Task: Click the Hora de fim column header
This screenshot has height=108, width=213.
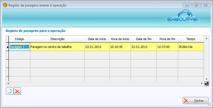Action: pyautogui.click(x=167, y=39)
